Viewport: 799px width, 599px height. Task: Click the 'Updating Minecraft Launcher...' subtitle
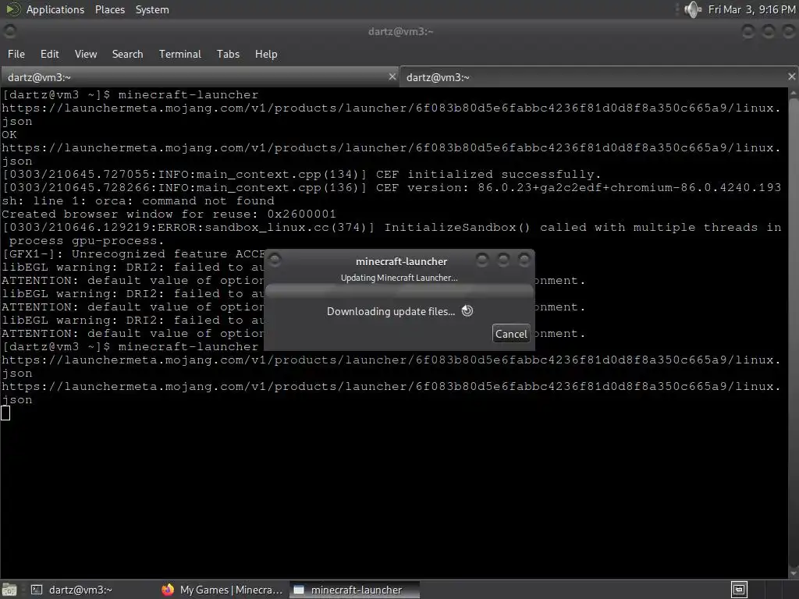point(399,278)
